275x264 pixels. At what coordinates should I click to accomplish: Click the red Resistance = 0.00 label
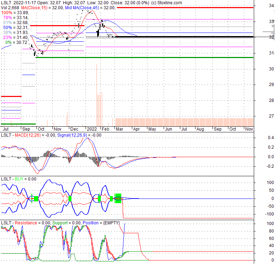32,223
